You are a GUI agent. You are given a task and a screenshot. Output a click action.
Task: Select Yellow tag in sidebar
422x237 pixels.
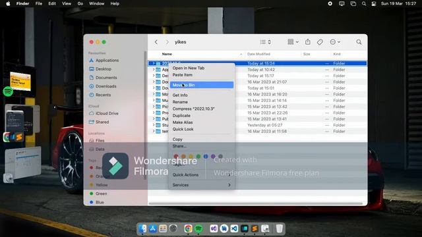(x=98, y=185)
